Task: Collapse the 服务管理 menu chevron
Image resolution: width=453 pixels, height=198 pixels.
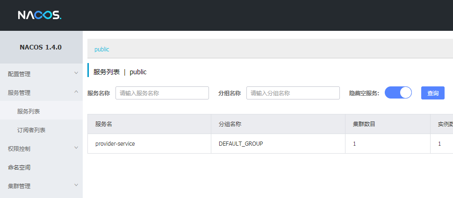Action: click(x=76, y=92)
